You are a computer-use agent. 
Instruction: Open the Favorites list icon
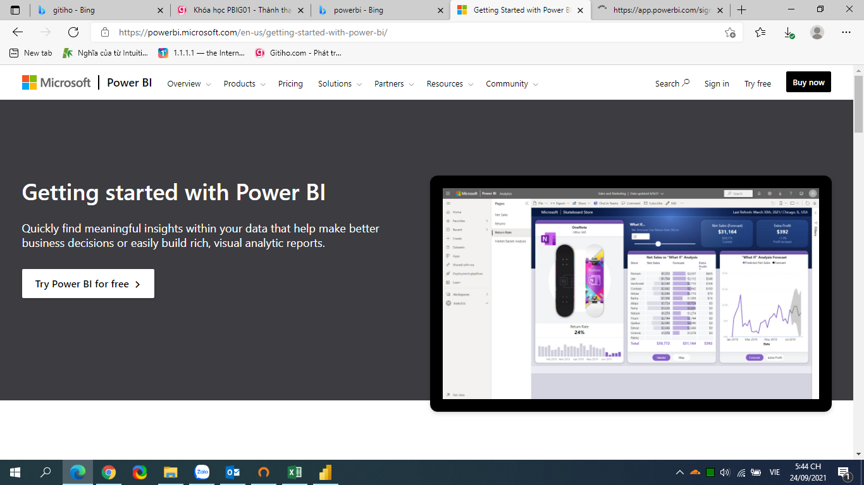(760, 32)
